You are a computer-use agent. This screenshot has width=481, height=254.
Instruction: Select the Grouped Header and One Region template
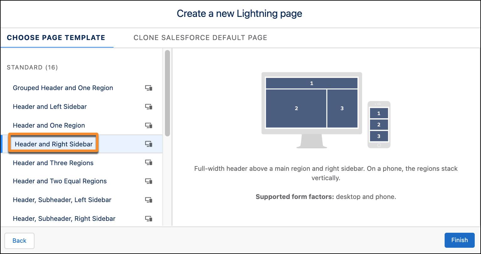[63, 88]
